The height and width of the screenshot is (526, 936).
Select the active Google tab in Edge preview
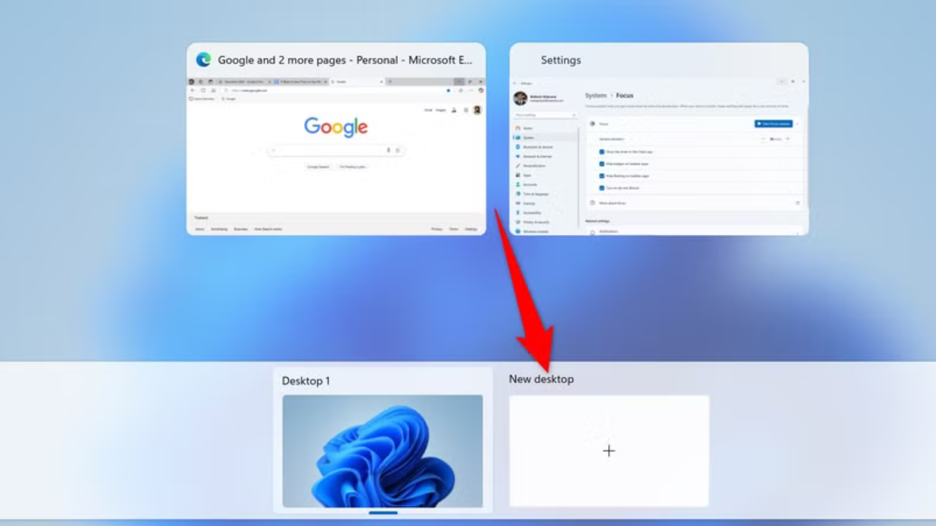click(357, 82)
